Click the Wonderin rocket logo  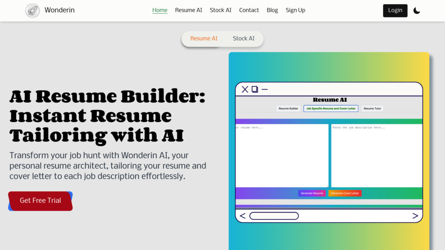point(32,11)
